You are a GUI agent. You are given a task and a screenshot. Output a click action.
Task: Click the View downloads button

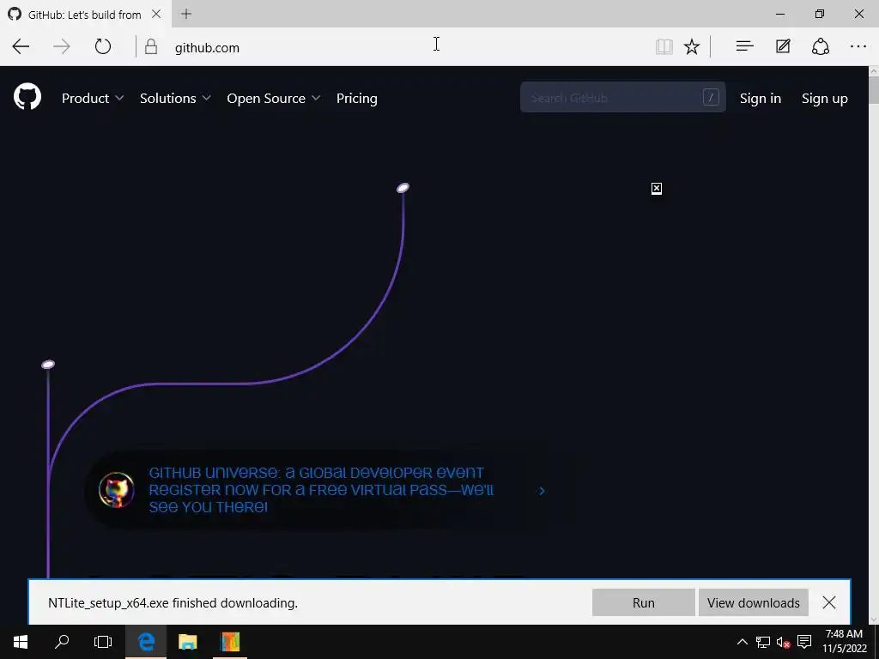(x=754, y=602)
